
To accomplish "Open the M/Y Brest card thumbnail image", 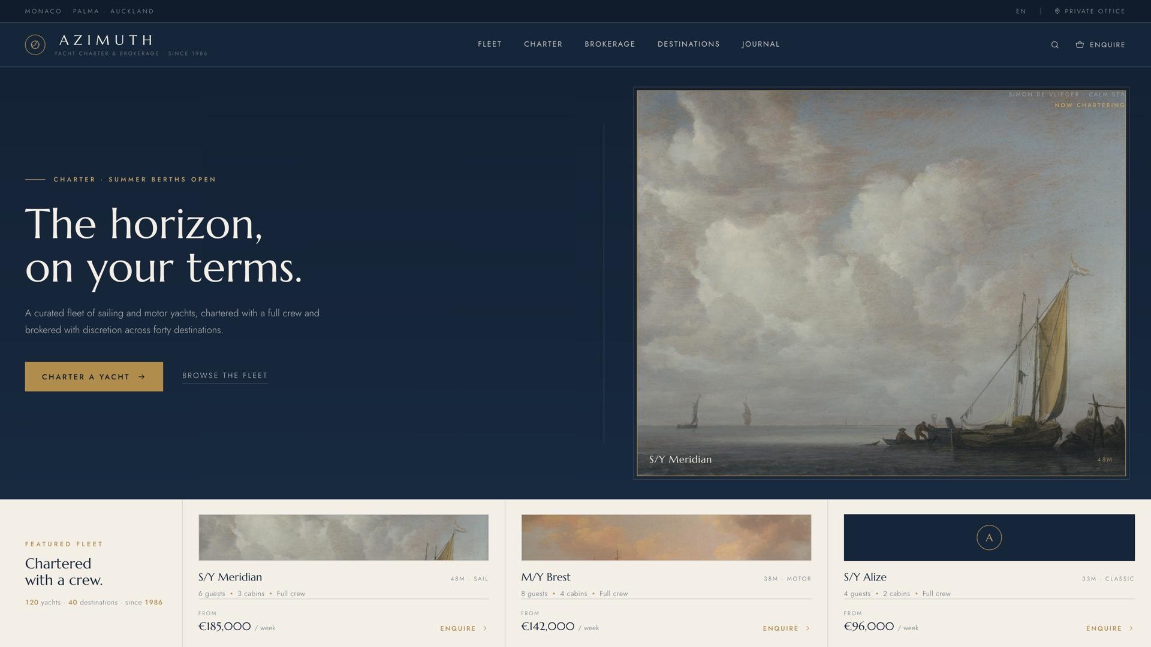I will [666, 537].
